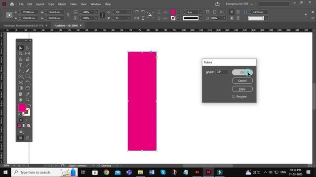The image size is (316, 177).
Task: Select the Pen tool
Action: point(21,71)
